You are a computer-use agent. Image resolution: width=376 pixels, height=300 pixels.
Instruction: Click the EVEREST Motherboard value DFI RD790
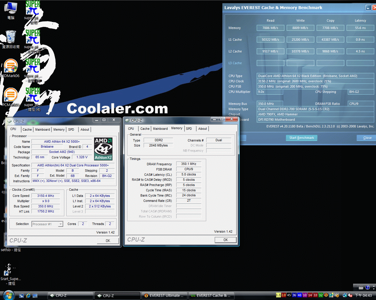coord(315,120)
